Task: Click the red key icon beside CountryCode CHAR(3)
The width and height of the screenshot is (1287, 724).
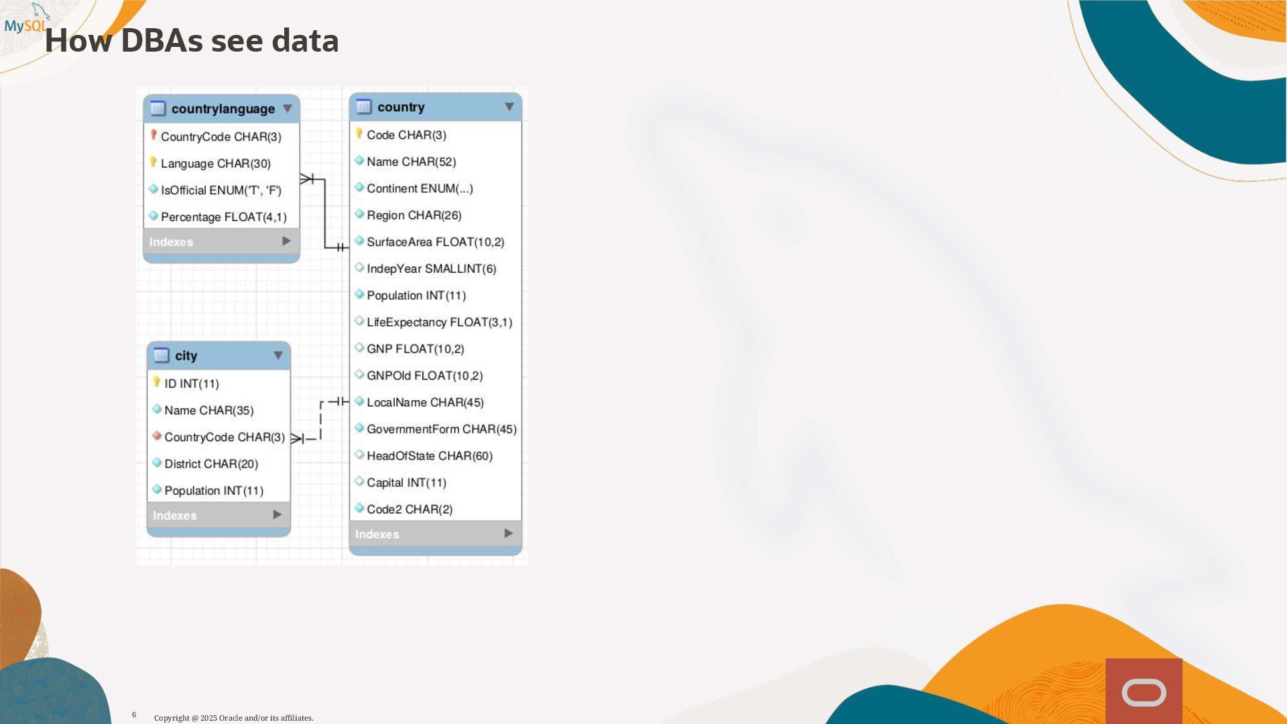Action: tap(154, 136)
